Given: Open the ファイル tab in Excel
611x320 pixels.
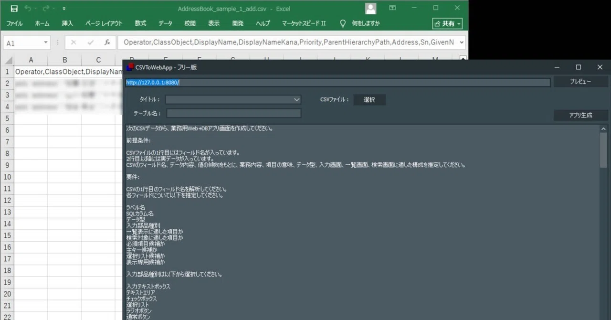Looking at the screenshot, I should click(x=14, y=23).
